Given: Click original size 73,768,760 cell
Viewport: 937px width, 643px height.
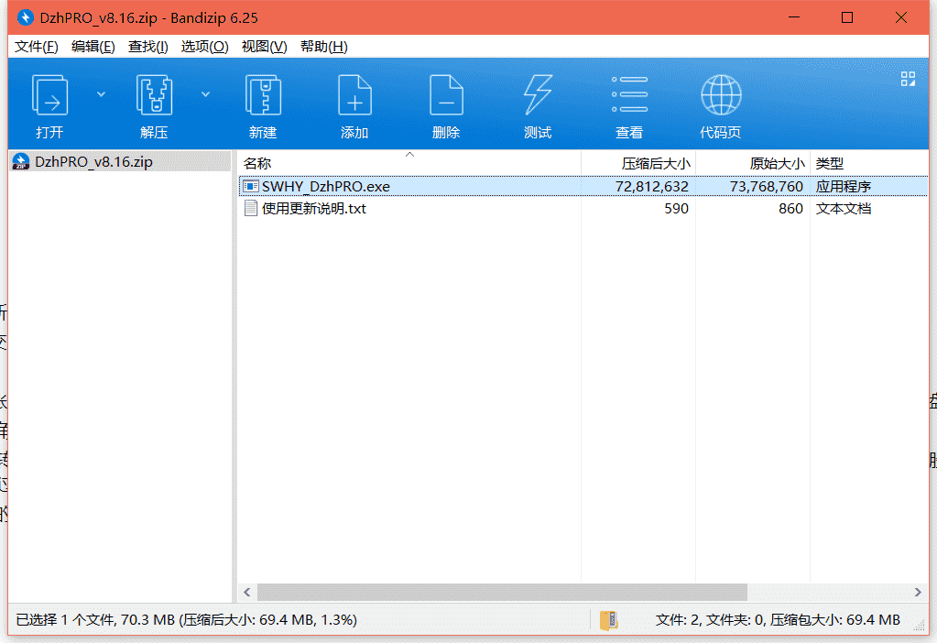Looking at the screenshot, I should [x=766, y=187].
